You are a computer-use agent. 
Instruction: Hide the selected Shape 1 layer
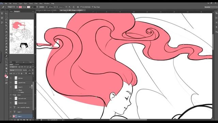(x=11, y=116)
